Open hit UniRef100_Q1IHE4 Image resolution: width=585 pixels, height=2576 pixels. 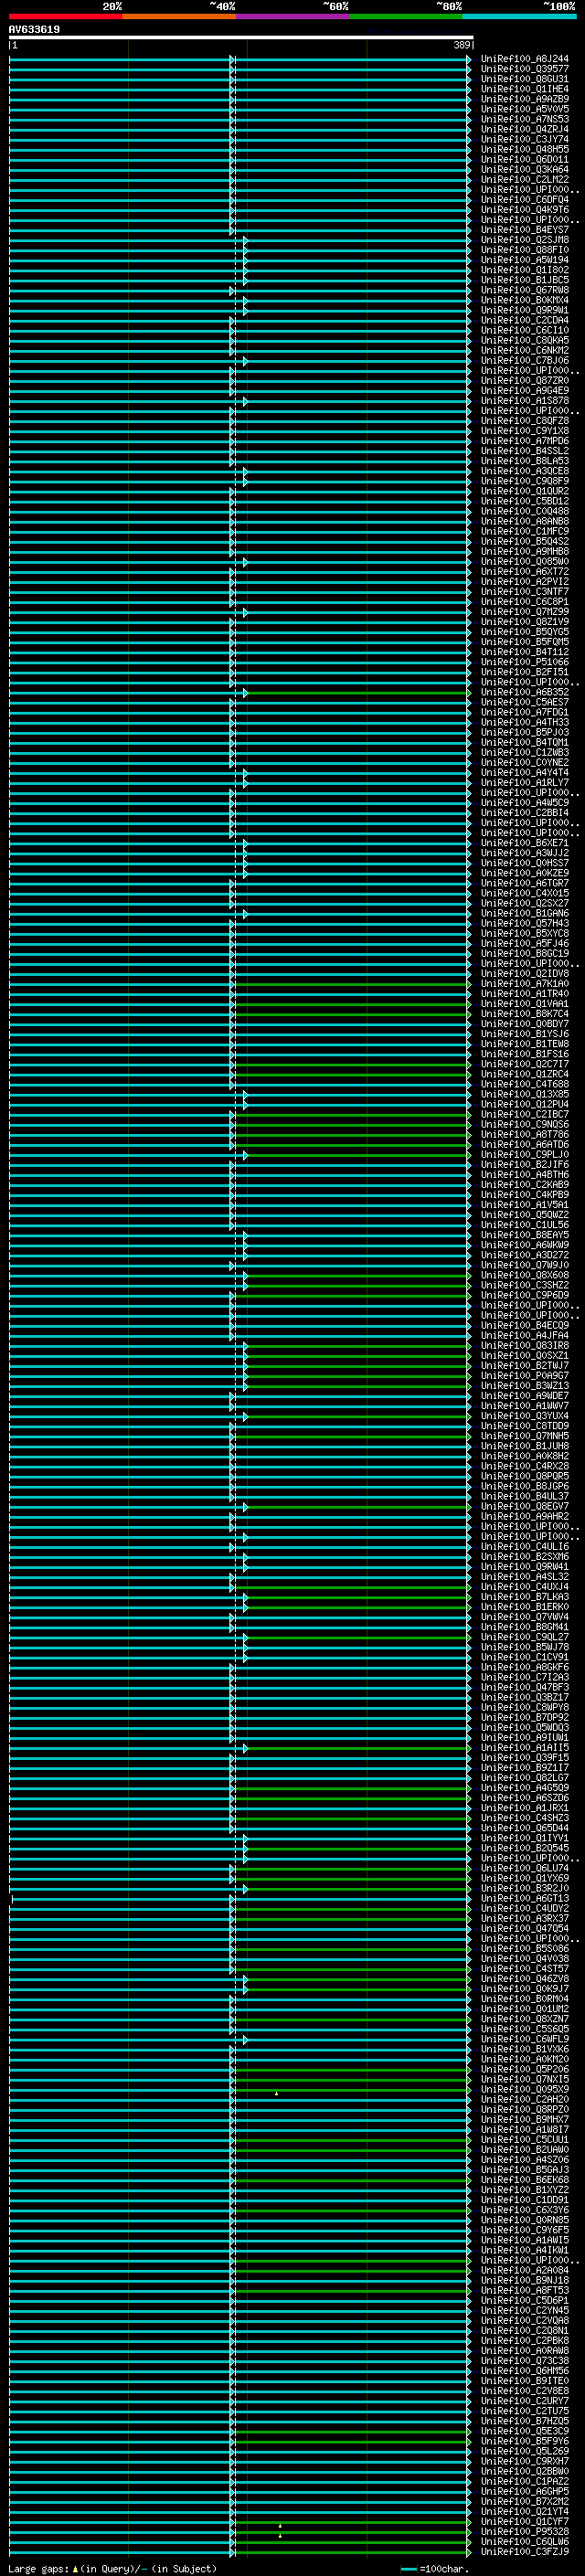click(525, 89)
